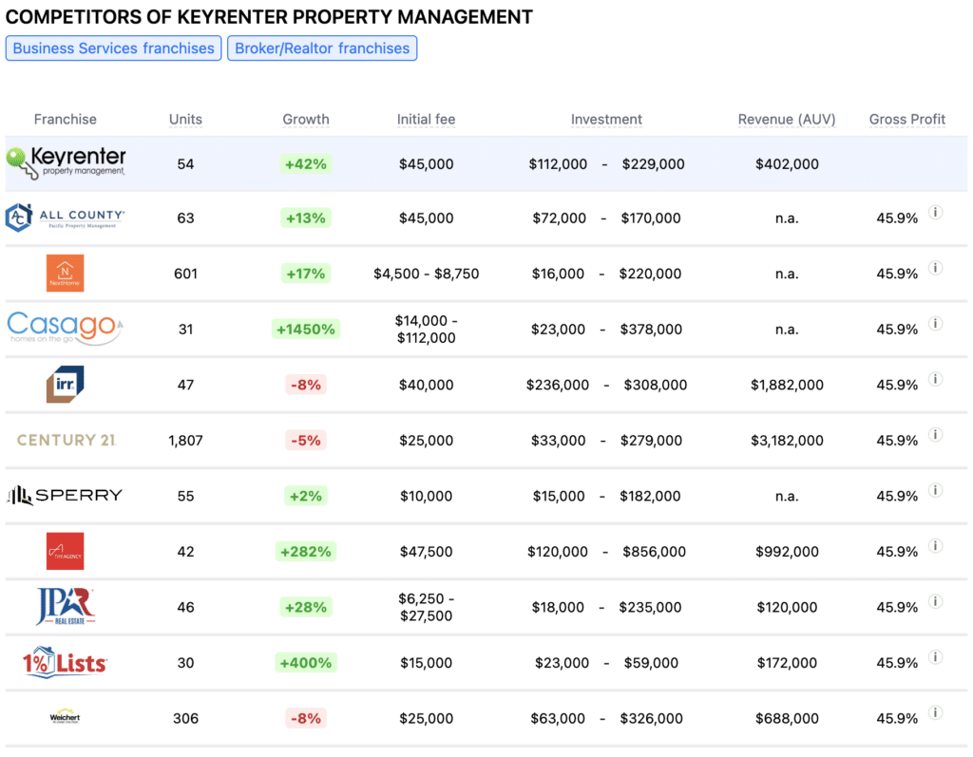Click the Initial fee column header
This screenshot has width=973, height=757.
coord(427,119)
